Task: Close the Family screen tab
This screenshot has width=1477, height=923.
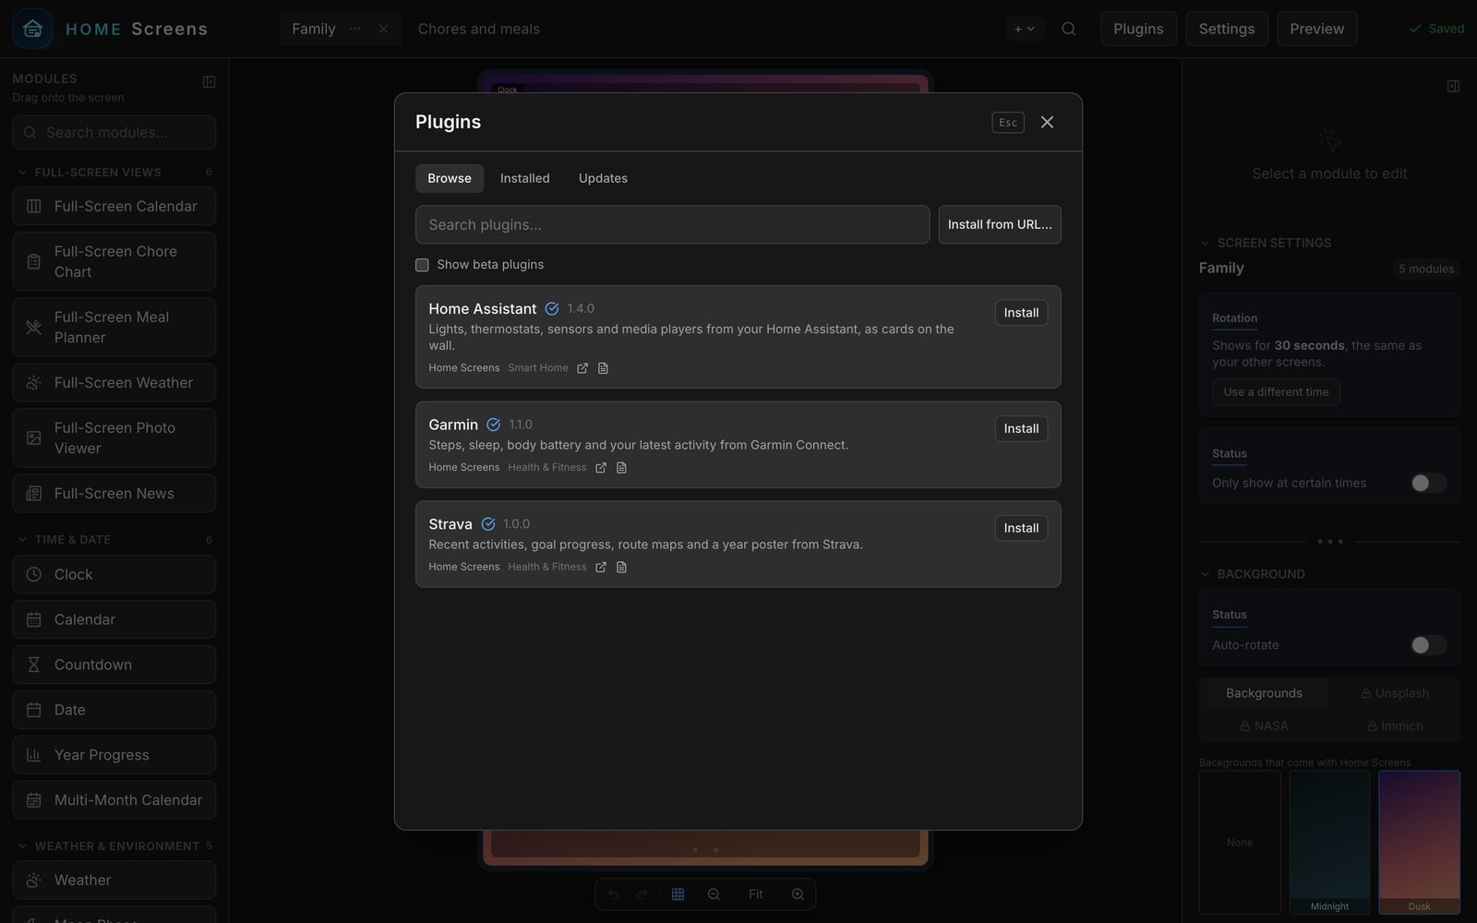Action: pyautogui.click(x=383, y=29)
